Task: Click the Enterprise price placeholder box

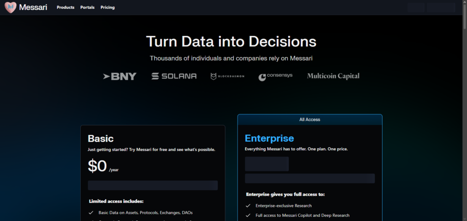Action: 267,164
